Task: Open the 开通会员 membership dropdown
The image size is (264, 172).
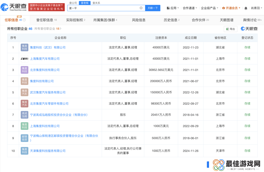Action: point(231,8)
